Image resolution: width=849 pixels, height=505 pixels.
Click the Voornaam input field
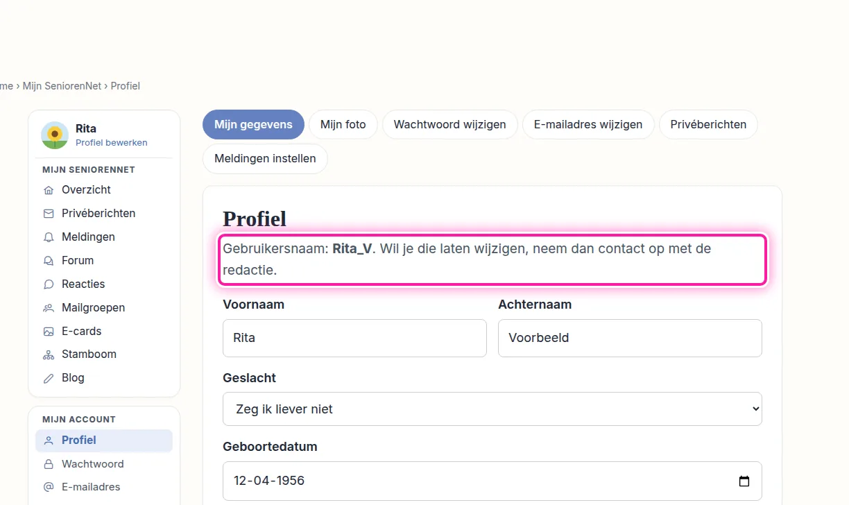point(354,339)
